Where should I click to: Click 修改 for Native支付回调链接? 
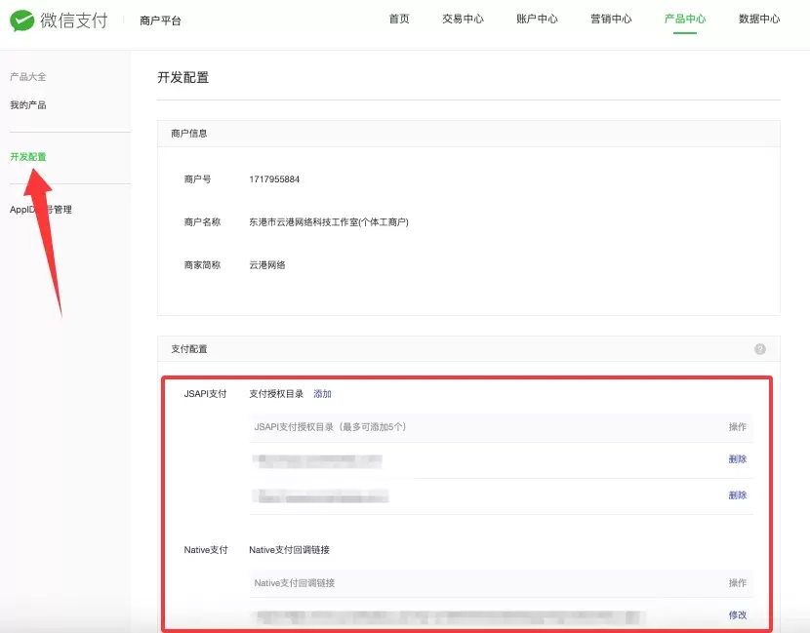pos(738,614)
